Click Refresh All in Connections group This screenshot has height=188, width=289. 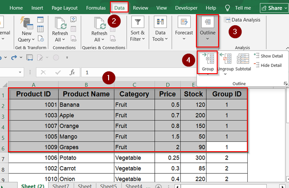(60, 30)
